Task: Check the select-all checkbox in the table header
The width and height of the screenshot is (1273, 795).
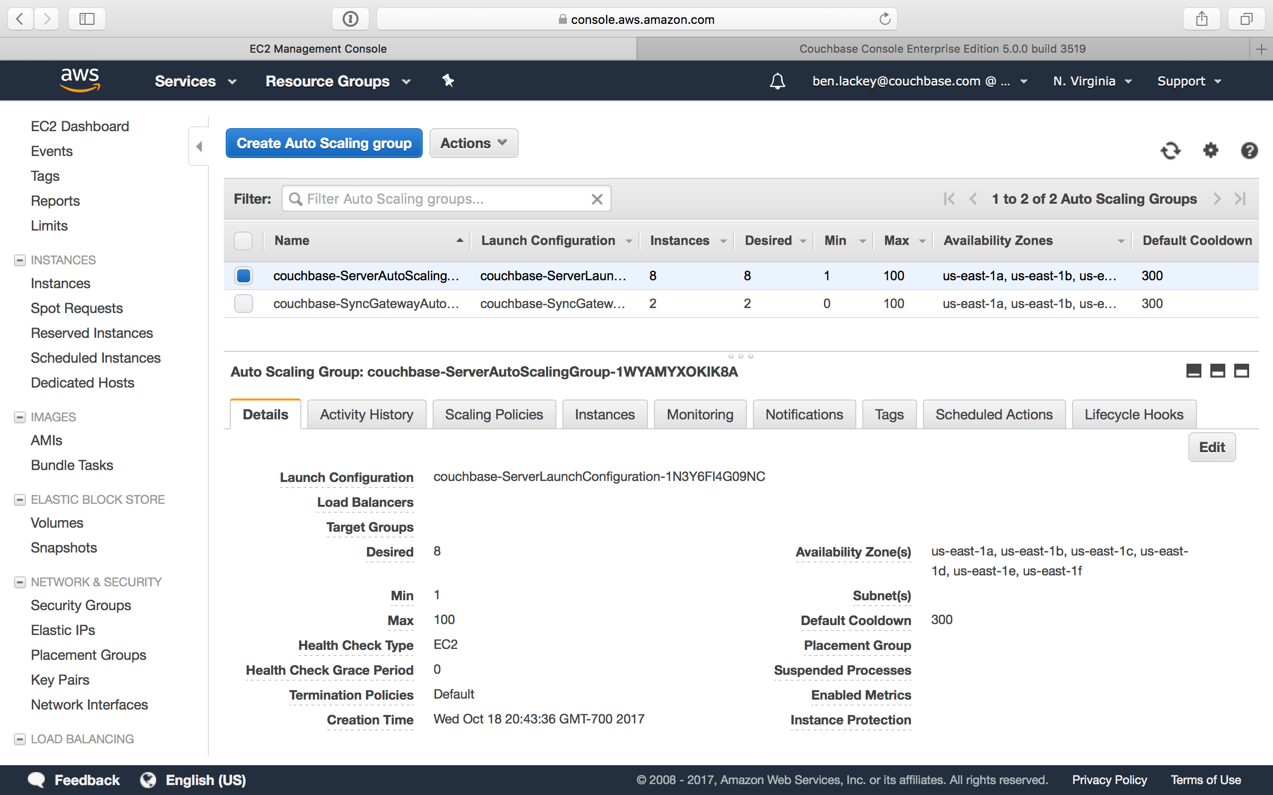Action: click(x=243, y=240)
